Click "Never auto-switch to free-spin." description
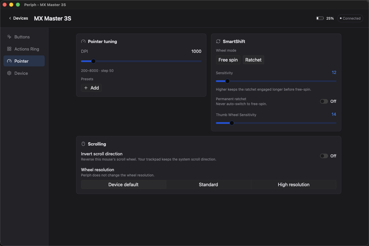The image size is (369, 246). pos(241,104)
